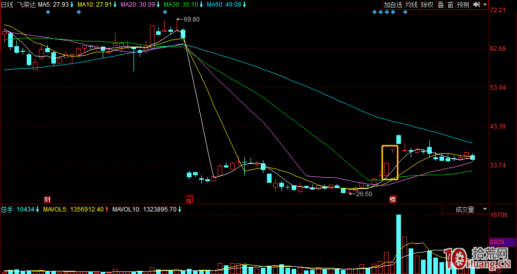Click the MA20: 30.09 indicator label
The height and width of the screenshot is (274, 517).
pos(140,5)
